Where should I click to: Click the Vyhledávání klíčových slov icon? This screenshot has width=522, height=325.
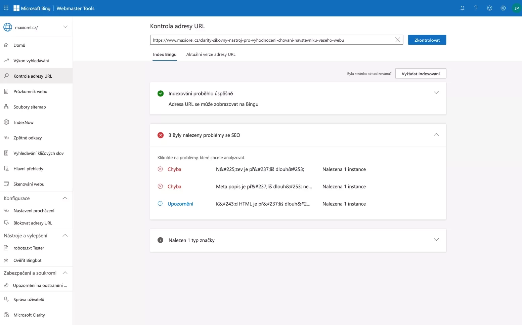pyautogui.click(x=6, y=153)
